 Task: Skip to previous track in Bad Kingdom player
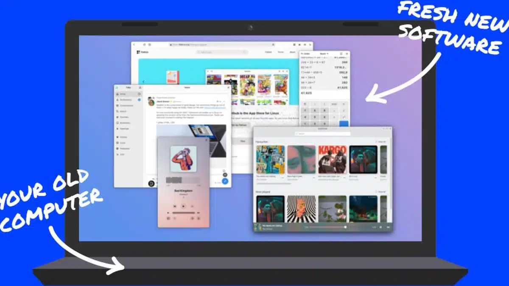tap(175, 206)
